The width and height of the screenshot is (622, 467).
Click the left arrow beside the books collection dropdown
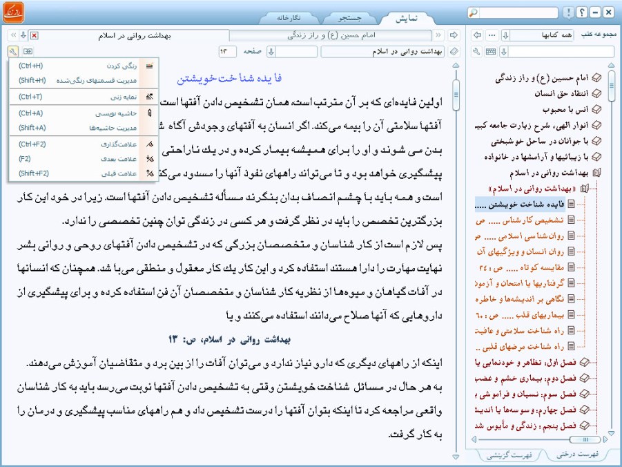pyautogui.click(x=478, y=35)
